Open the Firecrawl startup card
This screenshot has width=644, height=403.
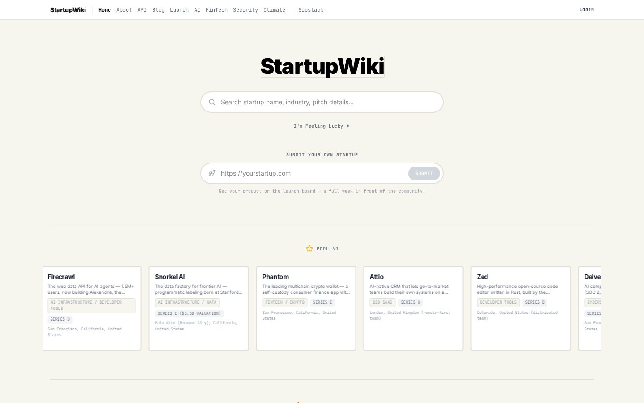[91, 309]
